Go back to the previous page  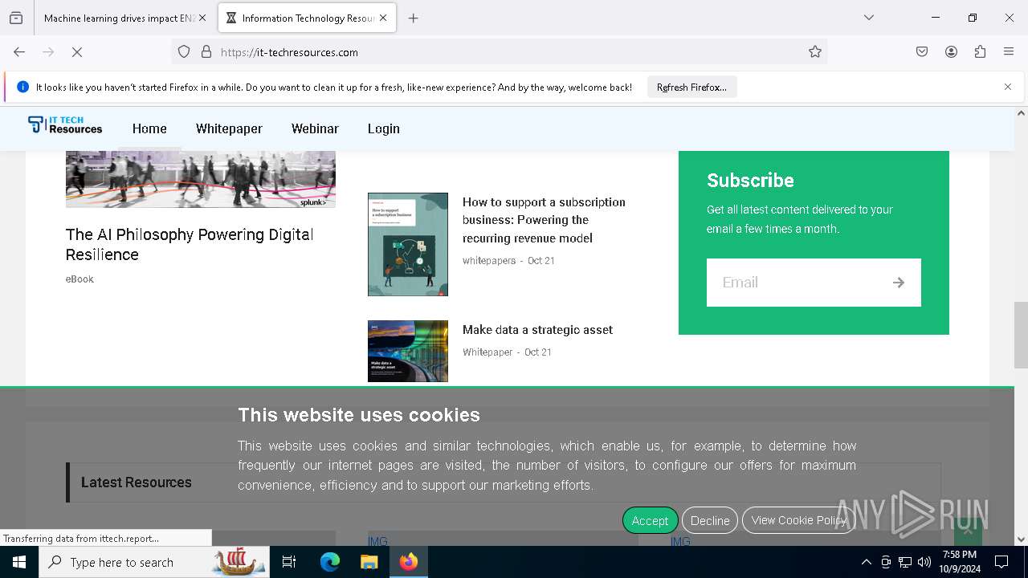tap(19, 52)
